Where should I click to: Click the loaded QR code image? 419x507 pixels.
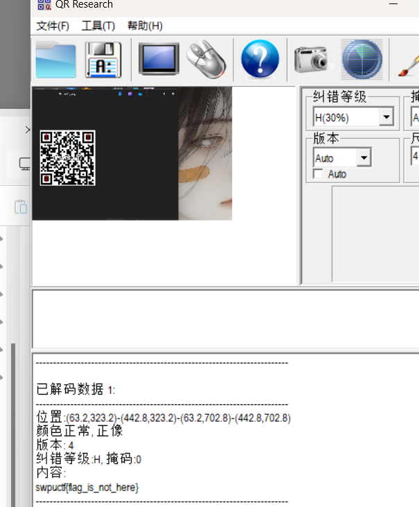(67, 158)
